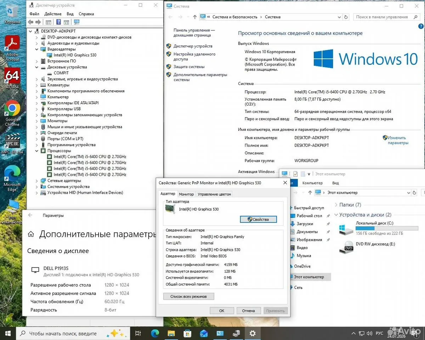Expand Аудиовходы и аудиовыходы node

(37, 43)
